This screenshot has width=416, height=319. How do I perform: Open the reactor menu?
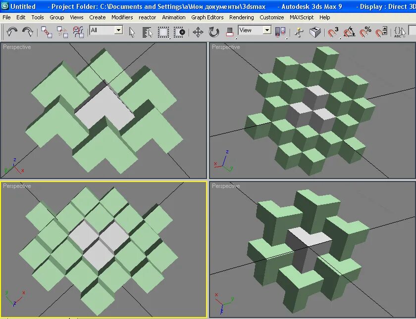coord(147,17)
